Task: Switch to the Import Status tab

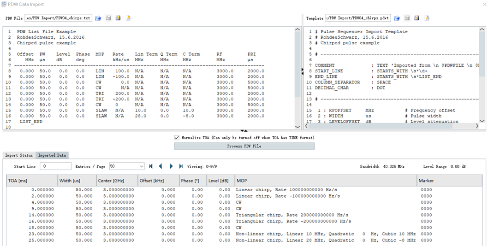Action: [x=18, y=155]
